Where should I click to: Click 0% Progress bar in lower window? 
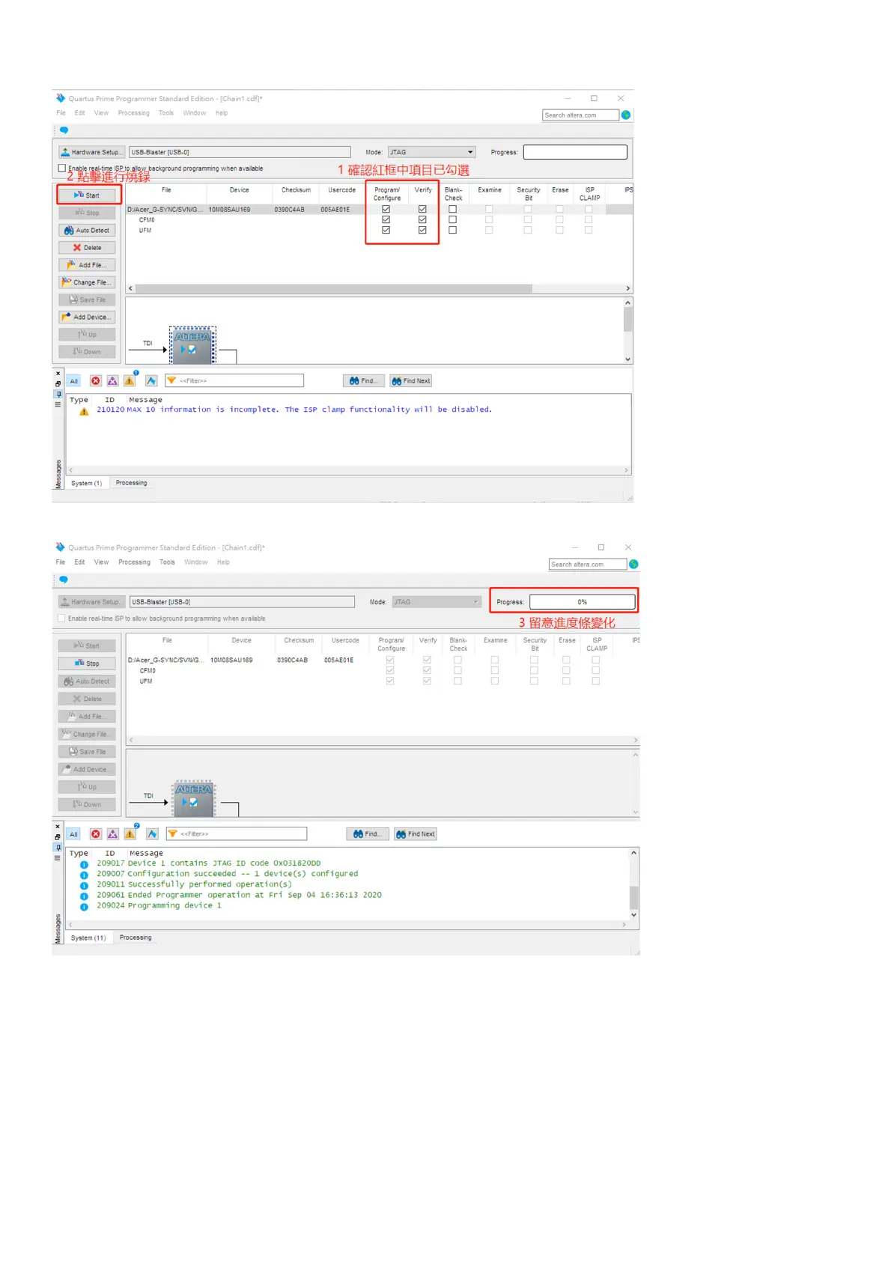(x=583, y=602)
